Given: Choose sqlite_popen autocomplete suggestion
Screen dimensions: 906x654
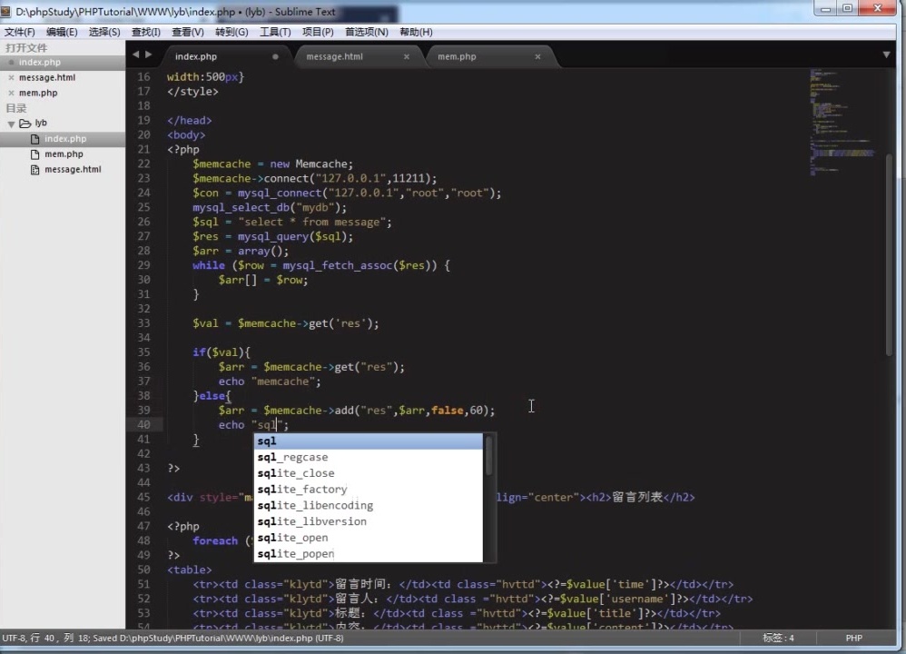Looking at the screenshot, I should coord(368,554).
